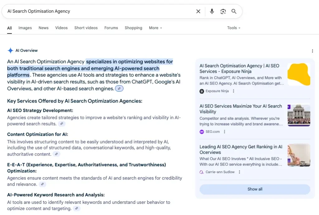Submit search with magnifying glass icon
The image size is (319, 215).
[x=234, y=11]
